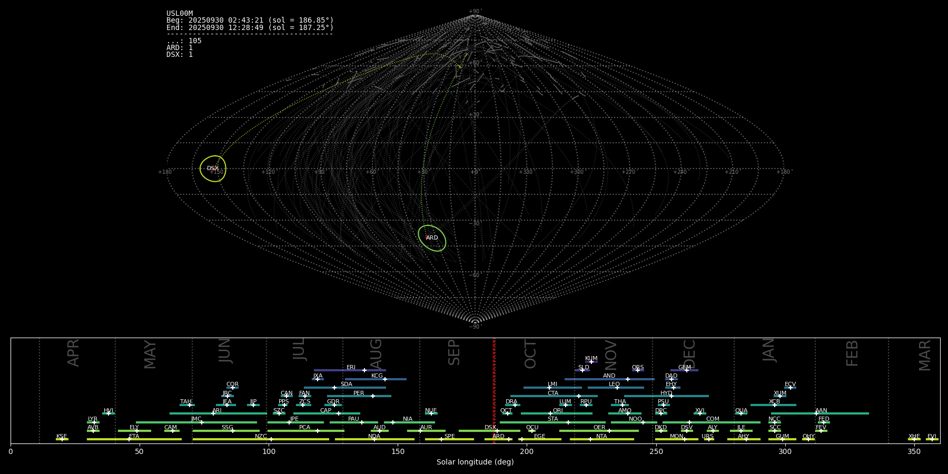Select the NTA shower bar label
Image resolution: width=948 pixels, height=474 pixels.
click(x=601, y=437)
